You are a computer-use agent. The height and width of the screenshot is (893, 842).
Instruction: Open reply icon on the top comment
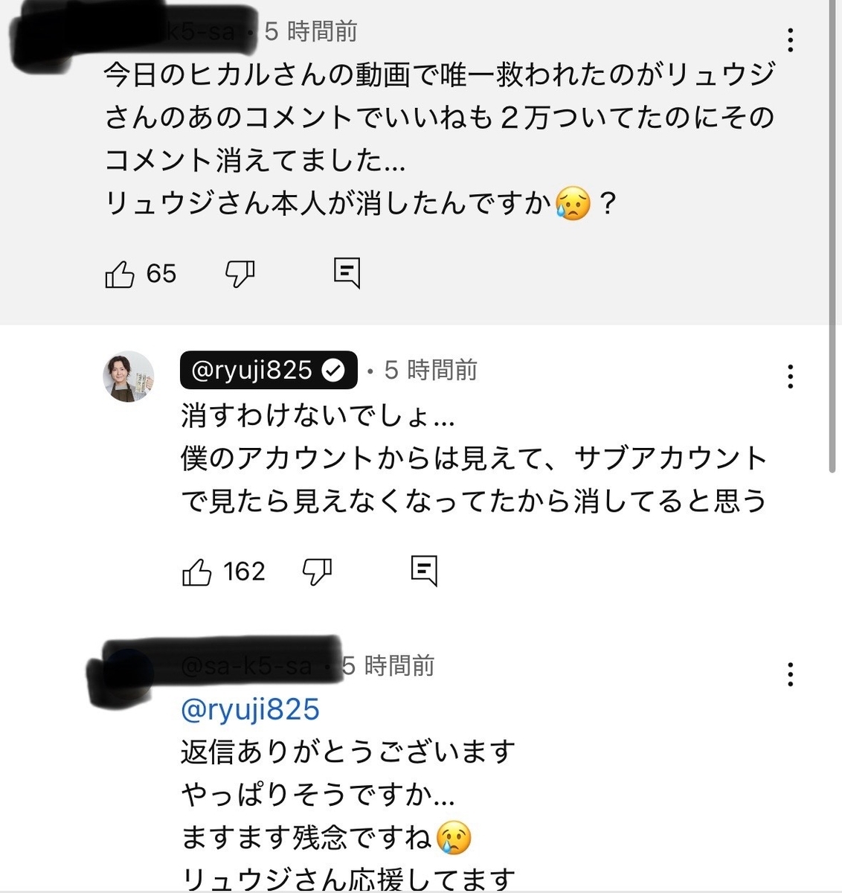(347, 273)
